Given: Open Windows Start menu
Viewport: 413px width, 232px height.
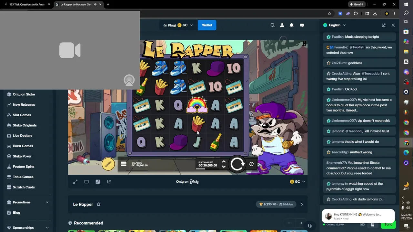Looking at the screenshot, I should [406, 4].
